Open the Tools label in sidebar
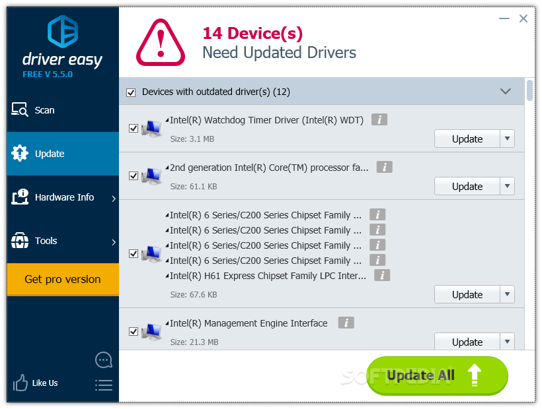The image size is (542, 409). coord(46,241)
